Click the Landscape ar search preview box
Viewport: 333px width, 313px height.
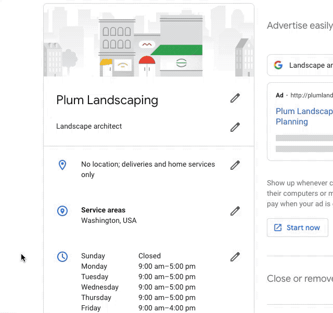coord(300,65)
